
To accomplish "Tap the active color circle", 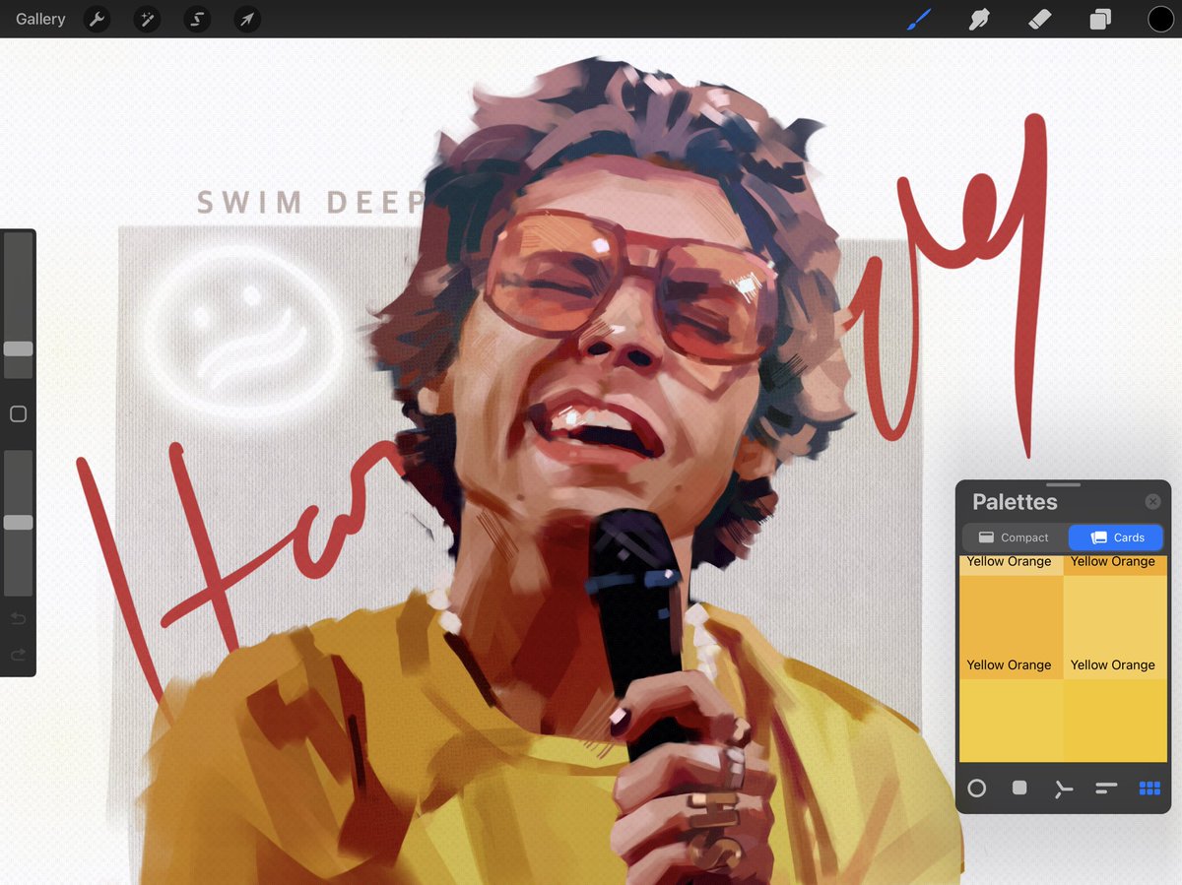I will click(1161, 19).
